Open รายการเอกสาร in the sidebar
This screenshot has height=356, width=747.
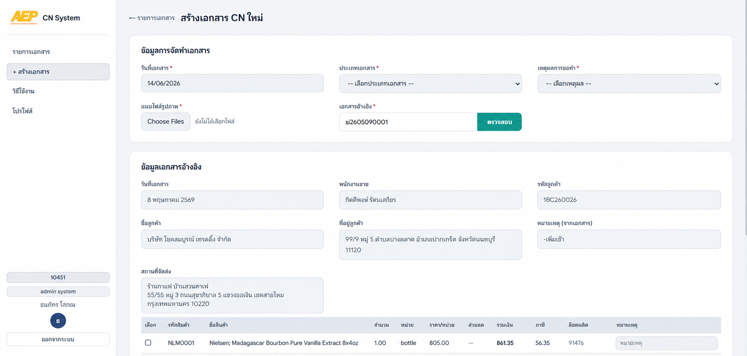[x=31, y=52]
